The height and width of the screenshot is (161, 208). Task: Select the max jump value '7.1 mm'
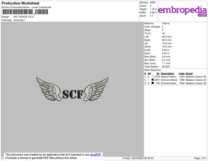click(166, 63)
